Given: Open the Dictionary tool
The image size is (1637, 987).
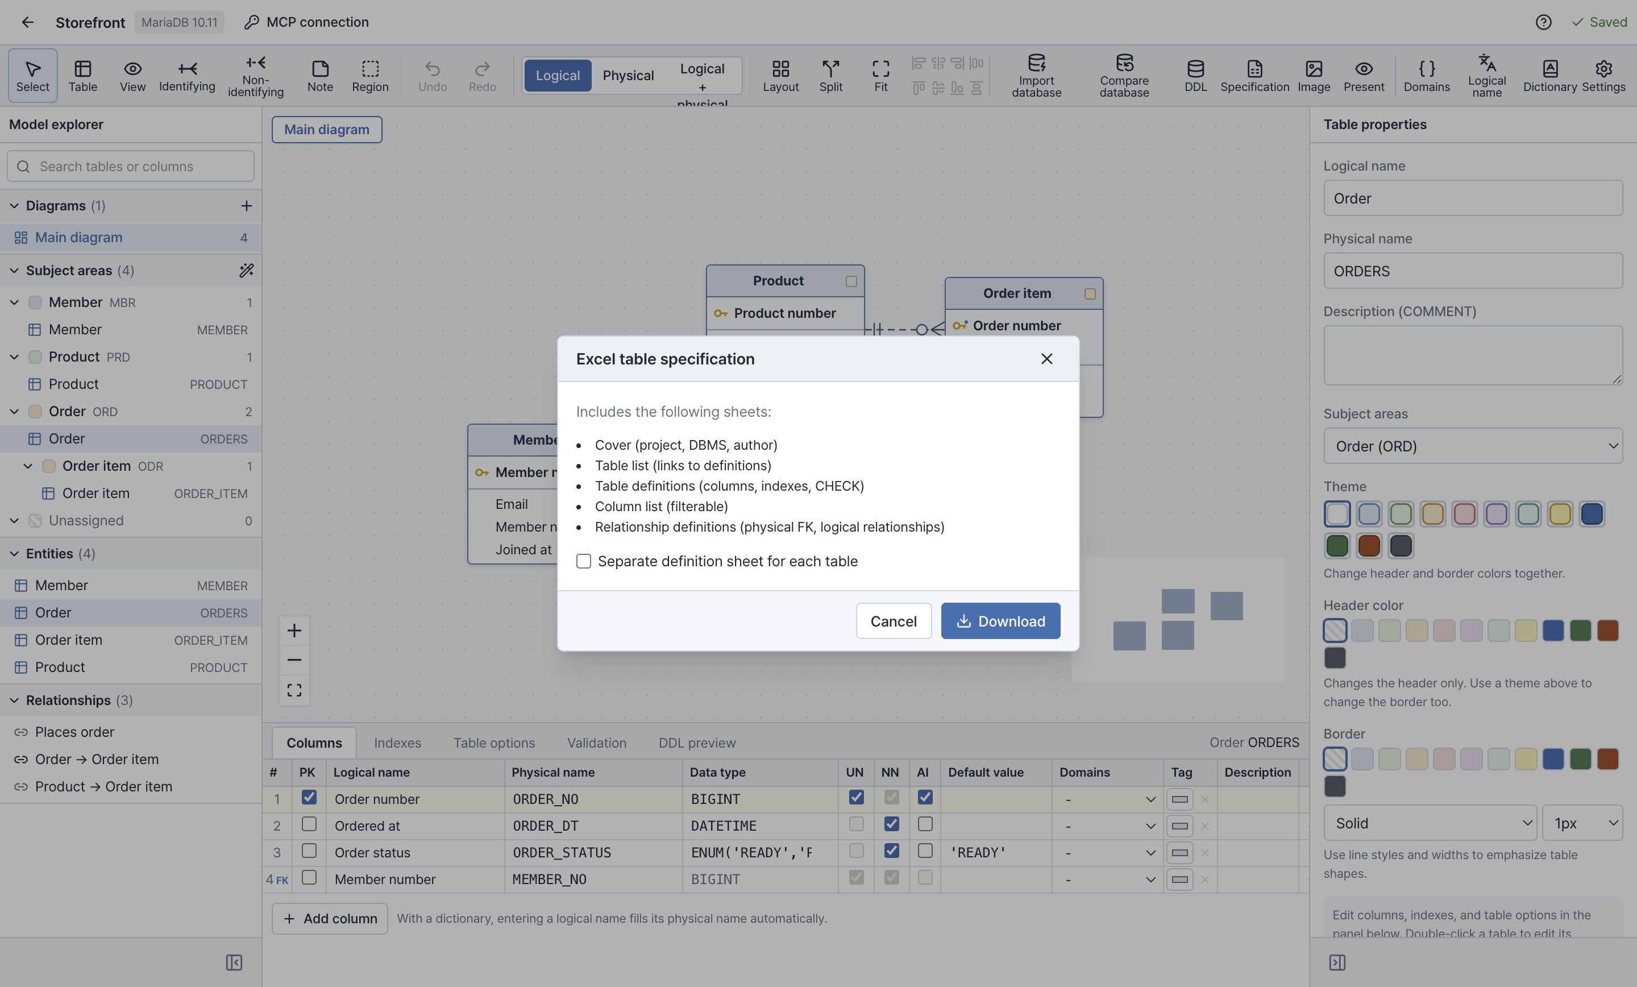Looking at the screenshot, I should [x=1549, y=76].
